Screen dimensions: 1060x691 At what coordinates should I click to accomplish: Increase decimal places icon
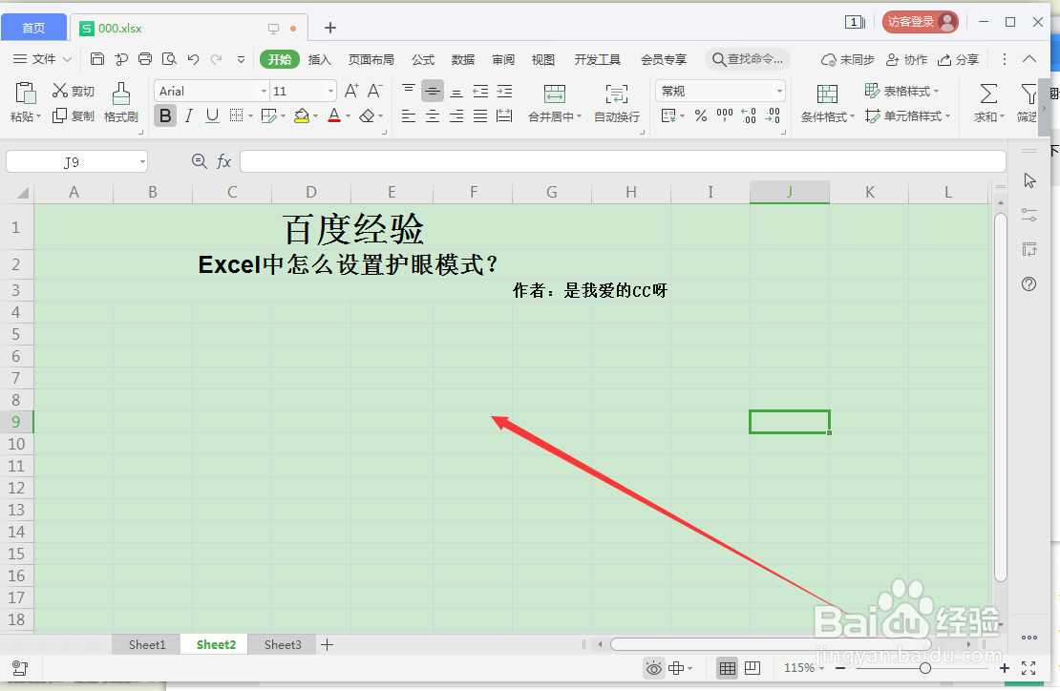click(x=749, y=115)
